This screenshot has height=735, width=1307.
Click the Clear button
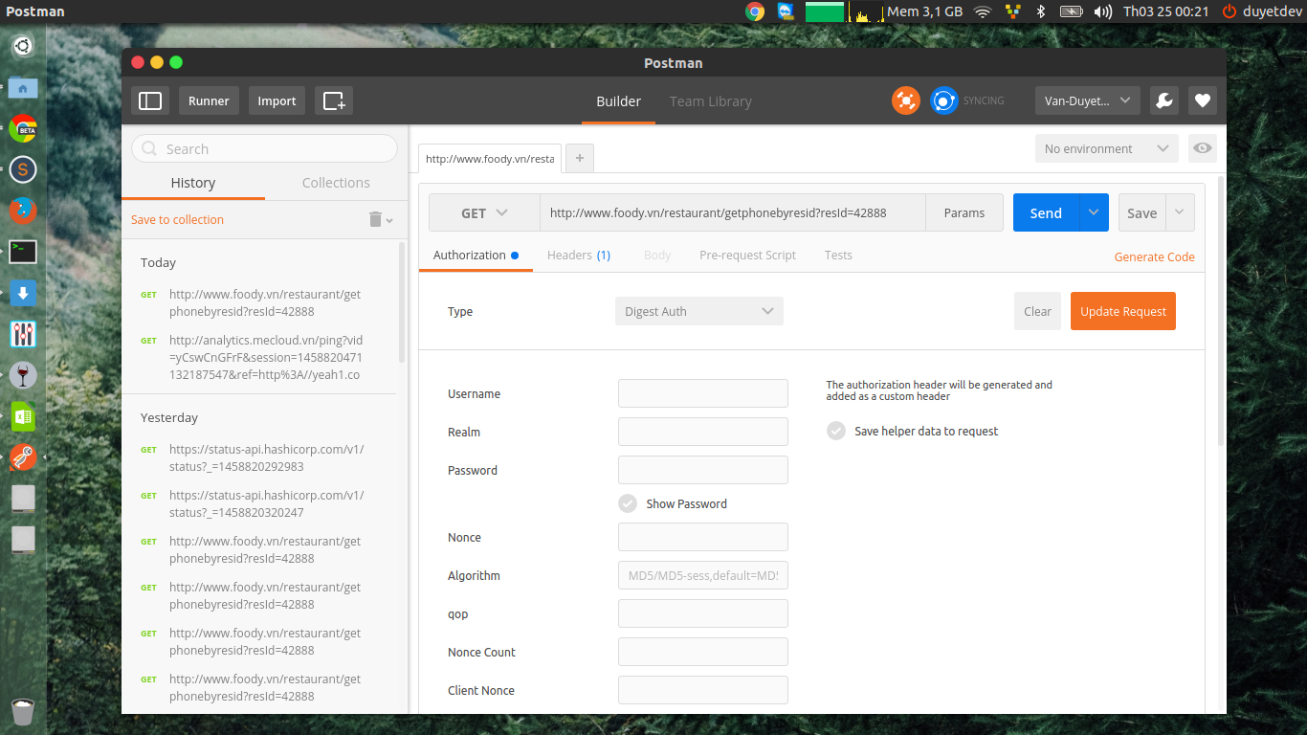click(1037, 311)
